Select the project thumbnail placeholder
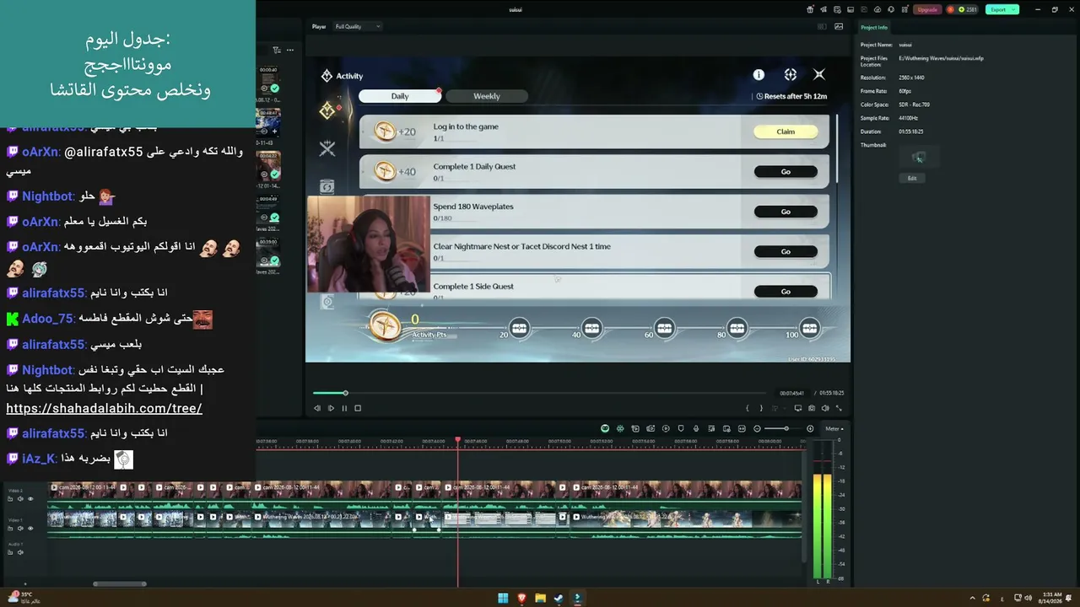The image size is (1080, 607). (x=919, y=157)
